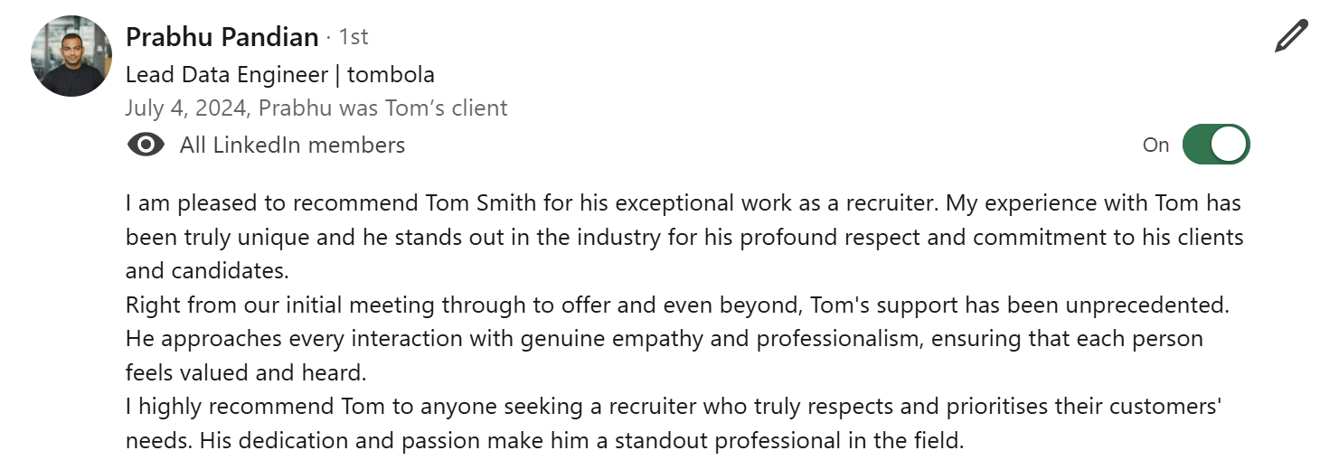Click the "feels valued and heard." line

246,372
